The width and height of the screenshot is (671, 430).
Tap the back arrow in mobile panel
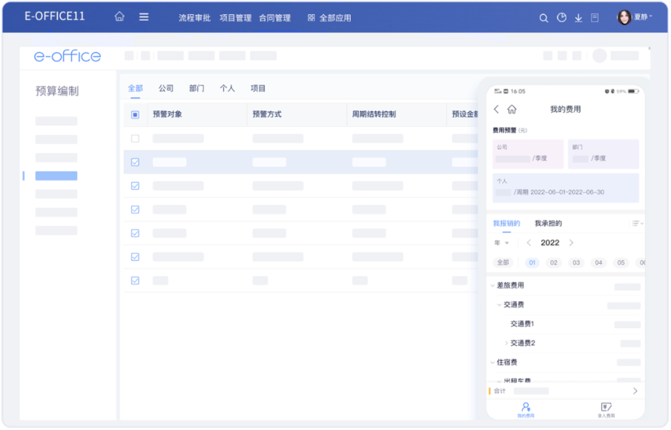pos(497,110)
